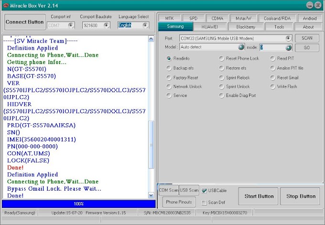Open Phone Pinouts
Image resolution: width=325 pixels, height=225 pixels.
coord(179,202)
